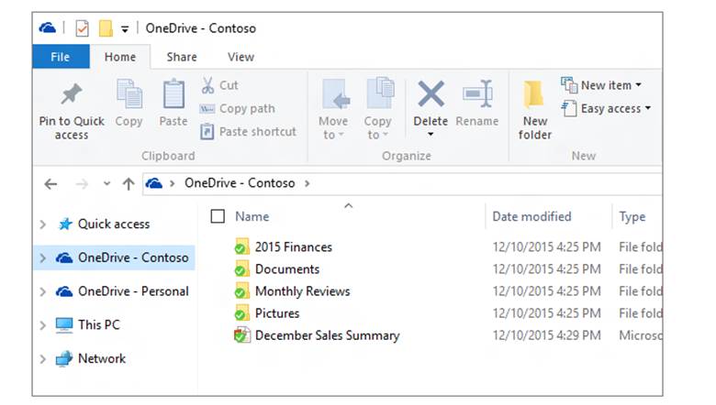Switch to the View ribbon tab
Image resolution: width=716 pixels, height=405 pixels.
[241, 57]
